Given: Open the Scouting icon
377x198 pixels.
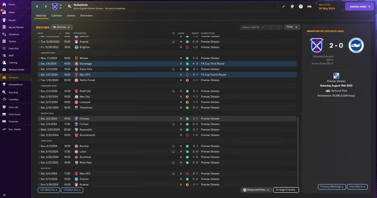Looking at the screenshot, I should (4, 92).
